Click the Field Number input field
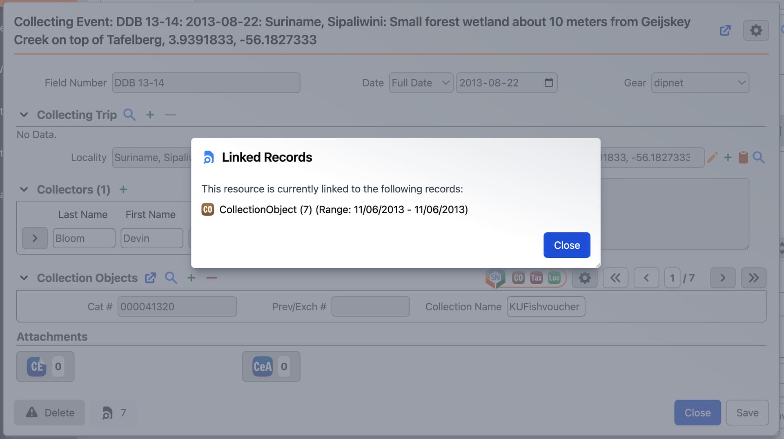 point(206,83)
